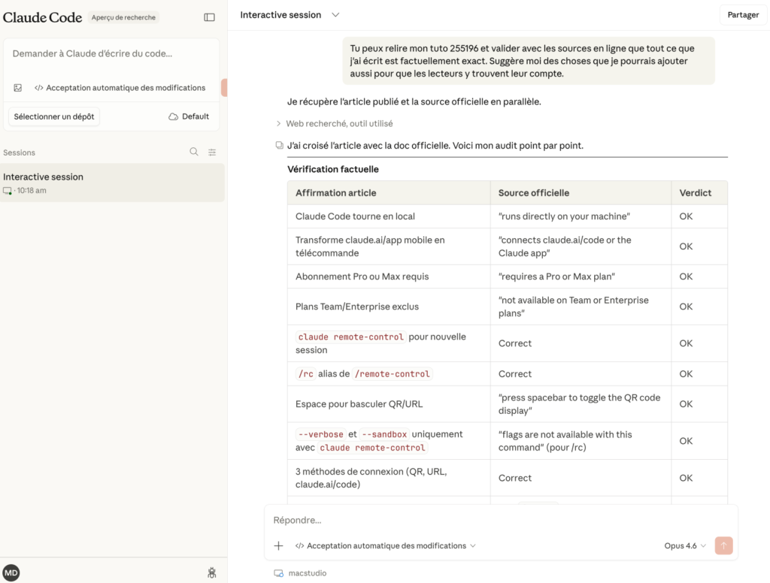Search sessions with the magnifier icon
The image size is (770, 583).
(x=194, y=152)
